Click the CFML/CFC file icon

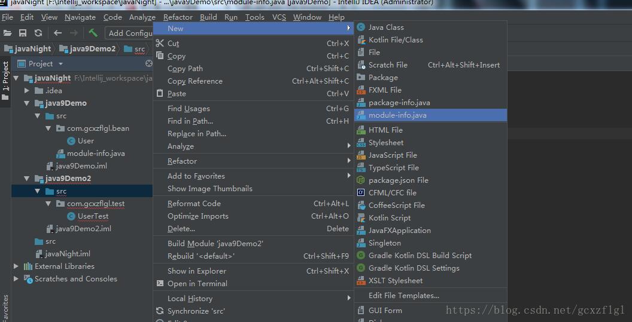click(361, 192)
